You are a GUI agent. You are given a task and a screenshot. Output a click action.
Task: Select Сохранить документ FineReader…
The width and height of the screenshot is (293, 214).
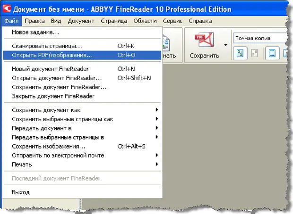tap(82, 87)
